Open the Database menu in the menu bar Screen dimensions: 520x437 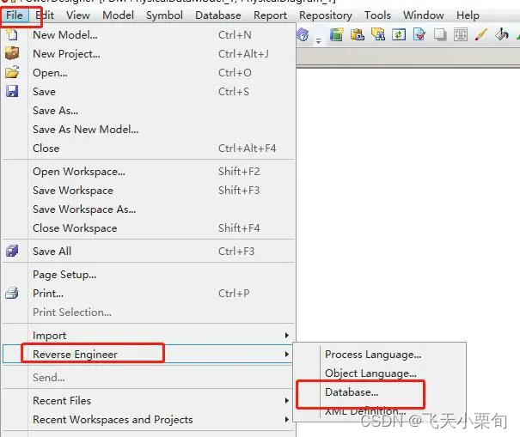tap(218, 15)
